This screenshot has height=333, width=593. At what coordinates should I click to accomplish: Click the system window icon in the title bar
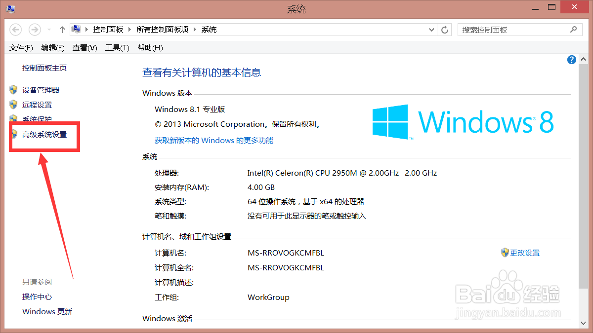(x=10, y=8)
